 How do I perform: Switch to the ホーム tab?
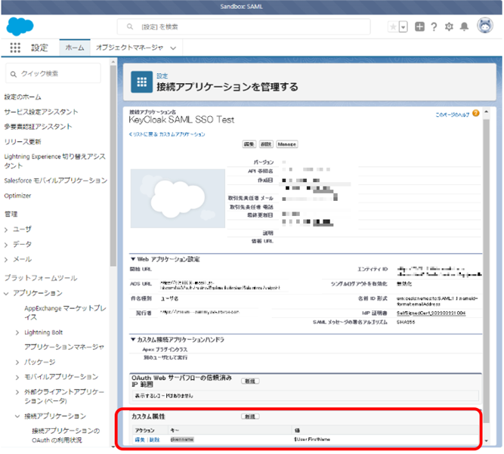(x=75, y=48)
